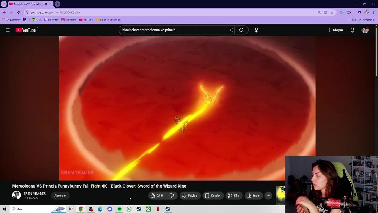Open the YouTube account avatar menu

click(x=365, y=30)
